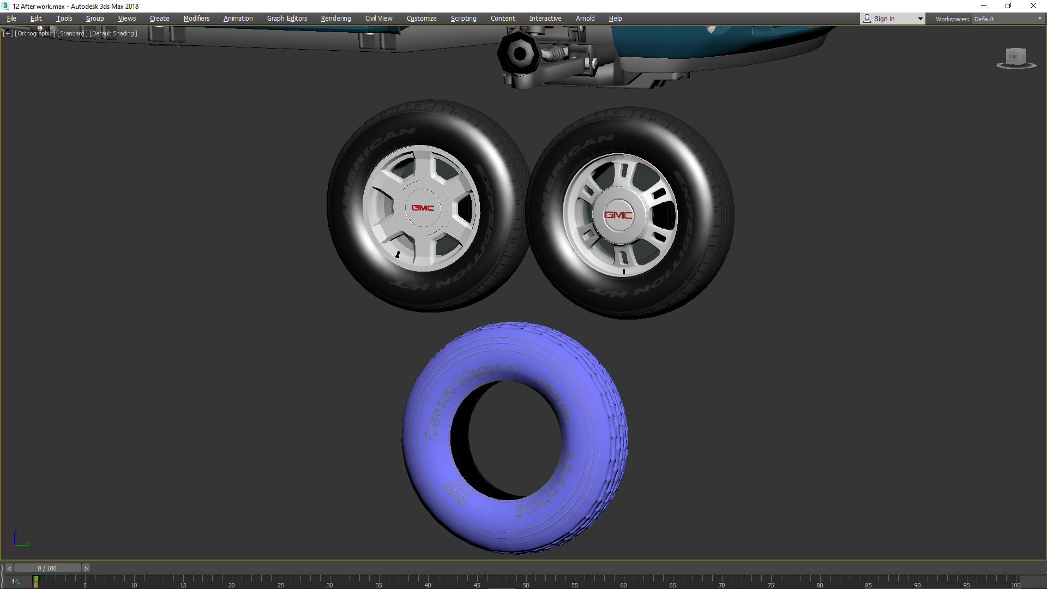This screenshot has width=1047, height=589.
Task: Open the Default Shading viewport menu
Action: tap(113, 33)
